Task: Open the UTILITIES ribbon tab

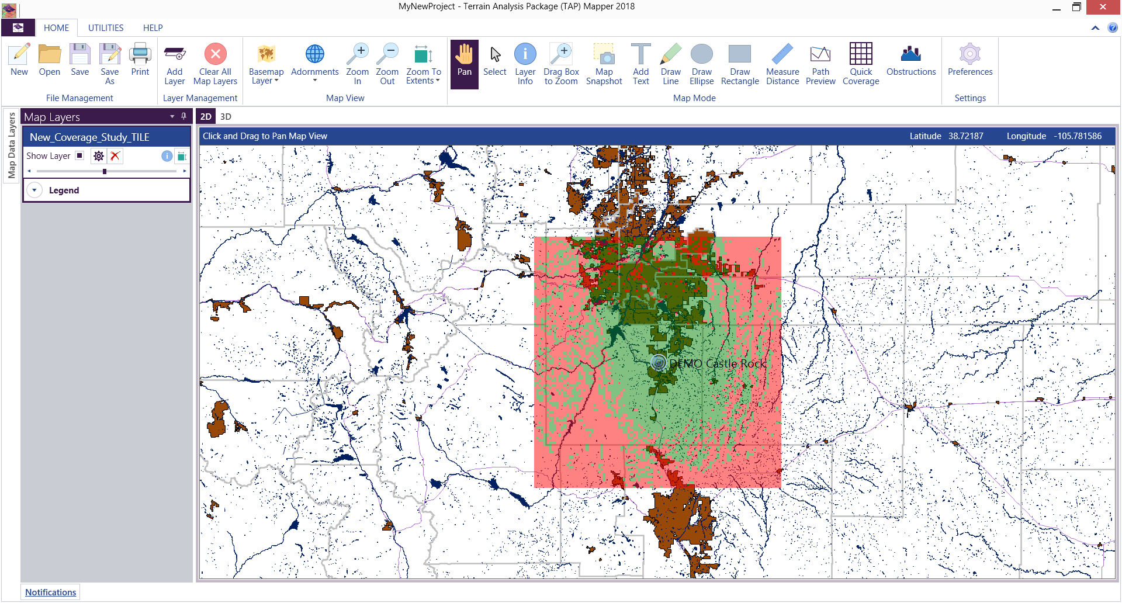Action: click(106, 27)
